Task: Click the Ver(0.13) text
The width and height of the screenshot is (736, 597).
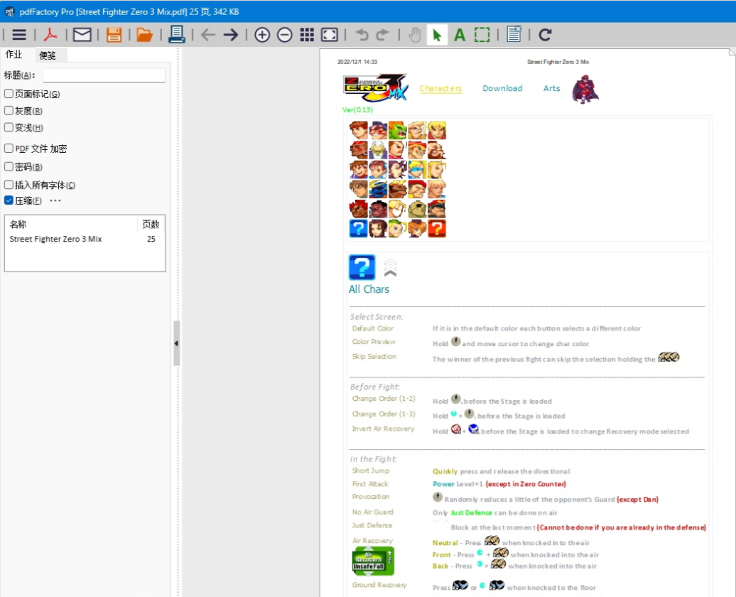Action: click(357, 110)
